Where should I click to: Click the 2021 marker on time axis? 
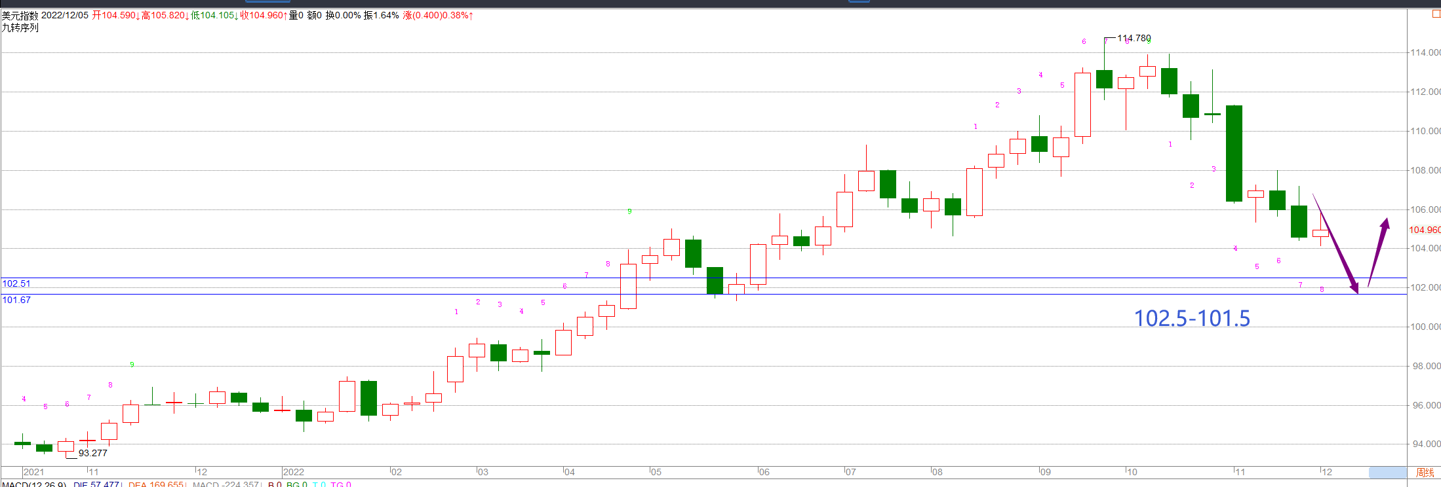pyautogui.click(x=33, y=472)
